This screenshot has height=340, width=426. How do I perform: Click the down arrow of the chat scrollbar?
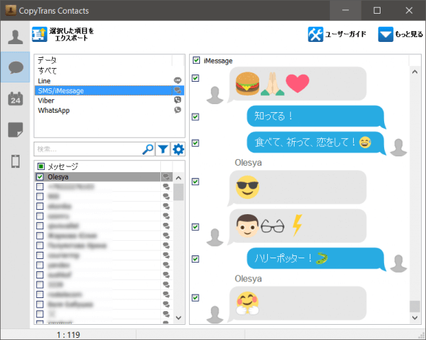414,318
